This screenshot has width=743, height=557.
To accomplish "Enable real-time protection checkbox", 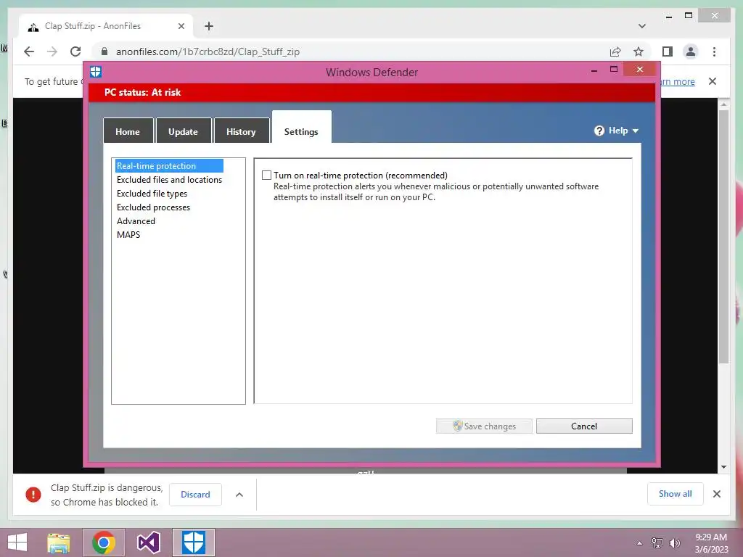I will (x=267, y=176).
